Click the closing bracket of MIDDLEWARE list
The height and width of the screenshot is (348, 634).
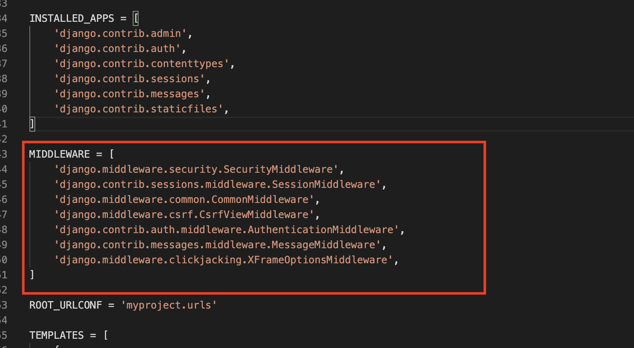click(32, 275)
